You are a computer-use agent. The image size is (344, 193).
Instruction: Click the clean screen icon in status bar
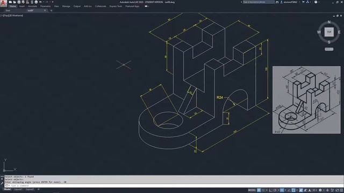click(336, 190)
